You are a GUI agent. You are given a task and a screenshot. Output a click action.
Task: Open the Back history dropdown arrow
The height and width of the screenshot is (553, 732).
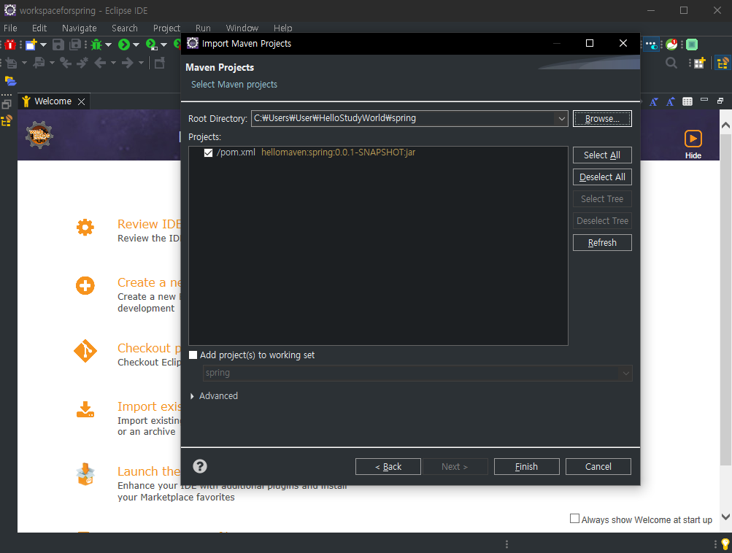pos(113,63)
